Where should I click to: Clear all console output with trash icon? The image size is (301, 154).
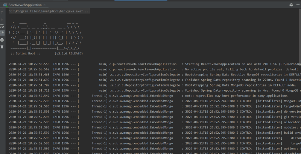point(2,46)
